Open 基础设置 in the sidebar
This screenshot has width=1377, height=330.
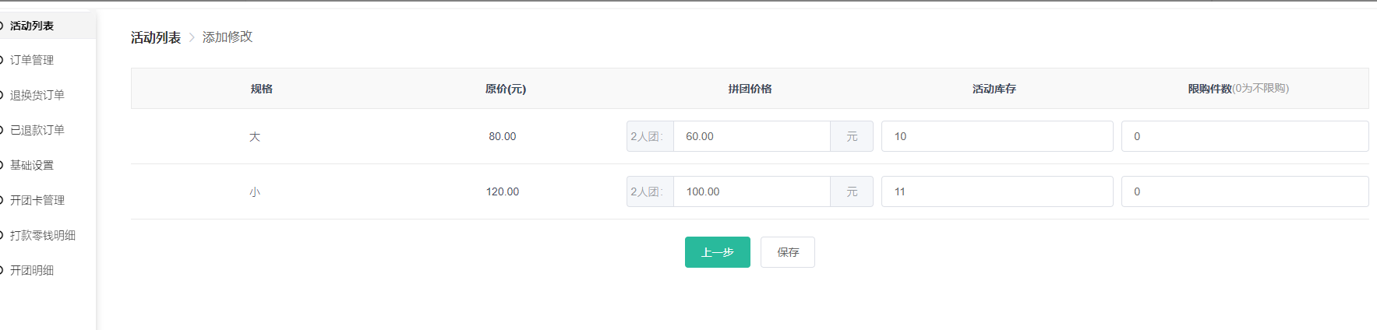click(32, 165)
